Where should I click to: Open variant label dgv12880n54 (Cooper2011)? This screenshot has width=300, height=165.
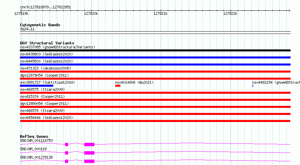[x=44, y=104]
